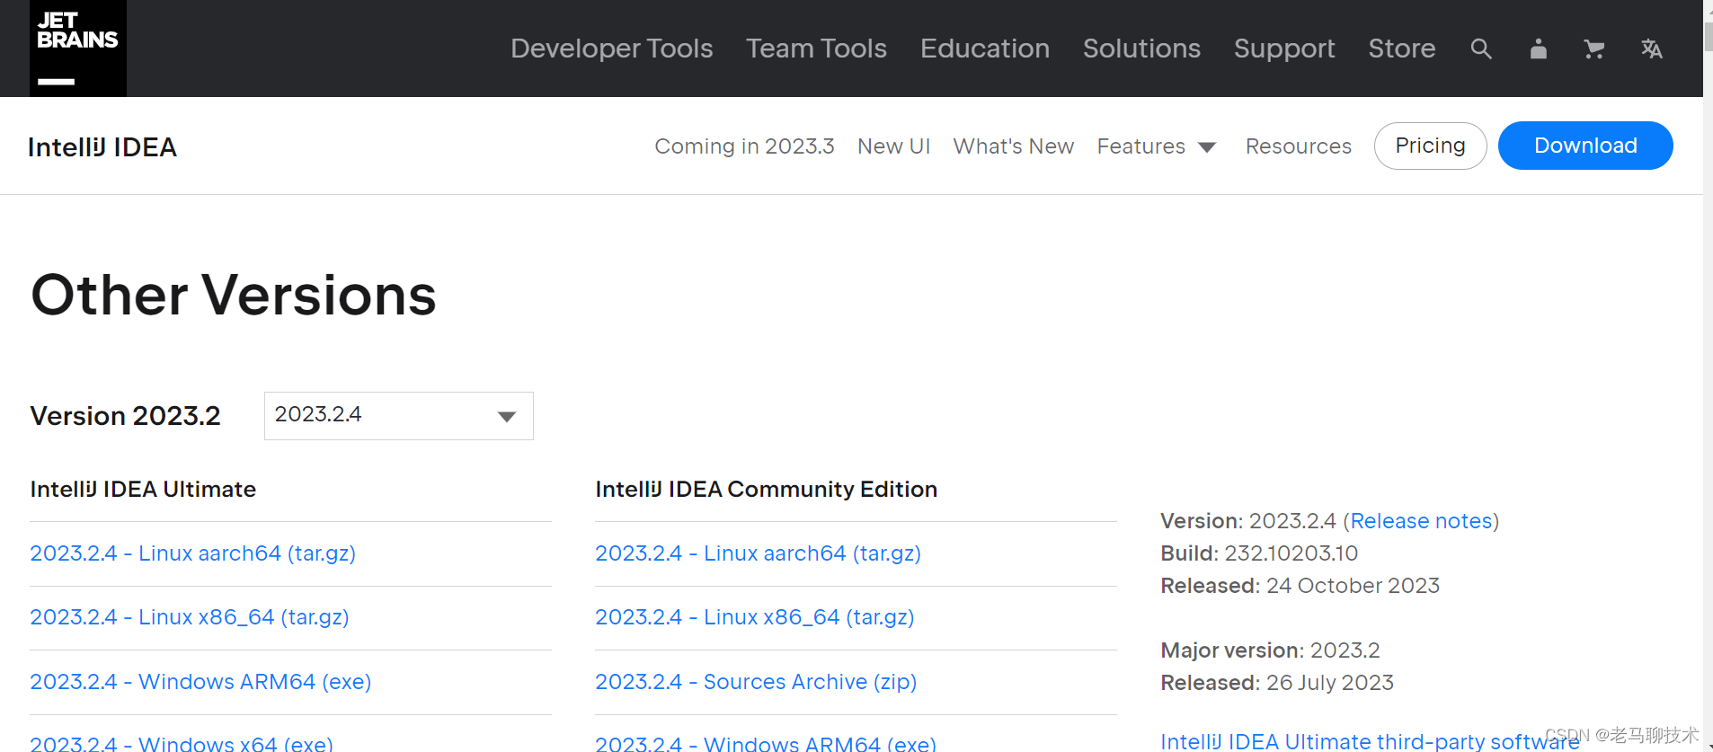The height and width of the screenshot is (752, 1713).
Task: Click the Released: 26 July 2023 text
Action: tap(1277, 683)
